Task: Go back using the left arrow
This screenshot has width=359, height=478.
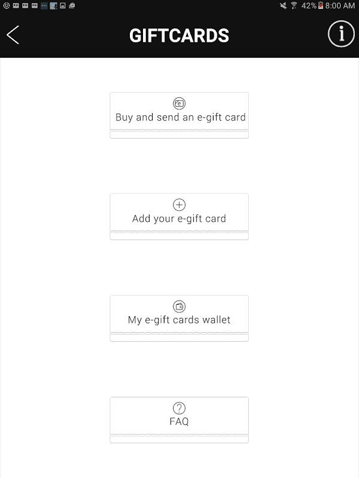Action: 13,35
